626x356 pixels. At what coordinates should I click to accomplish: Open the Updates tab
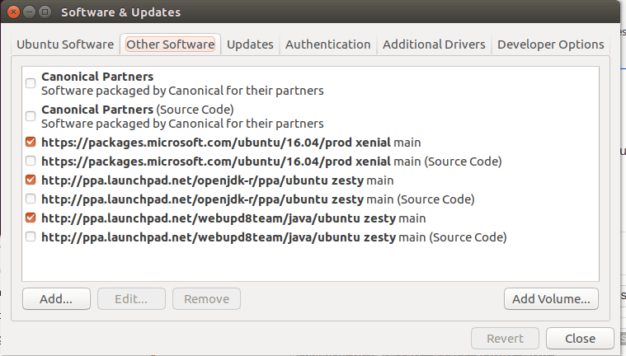[250, 44]
